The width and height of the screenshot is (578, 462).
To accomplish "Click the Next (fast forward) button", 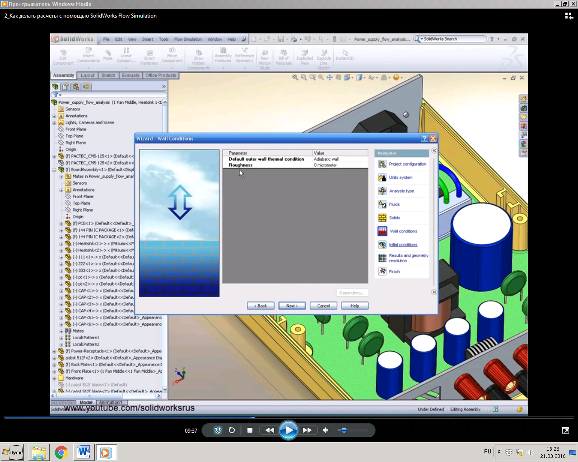I will [307, 430].
